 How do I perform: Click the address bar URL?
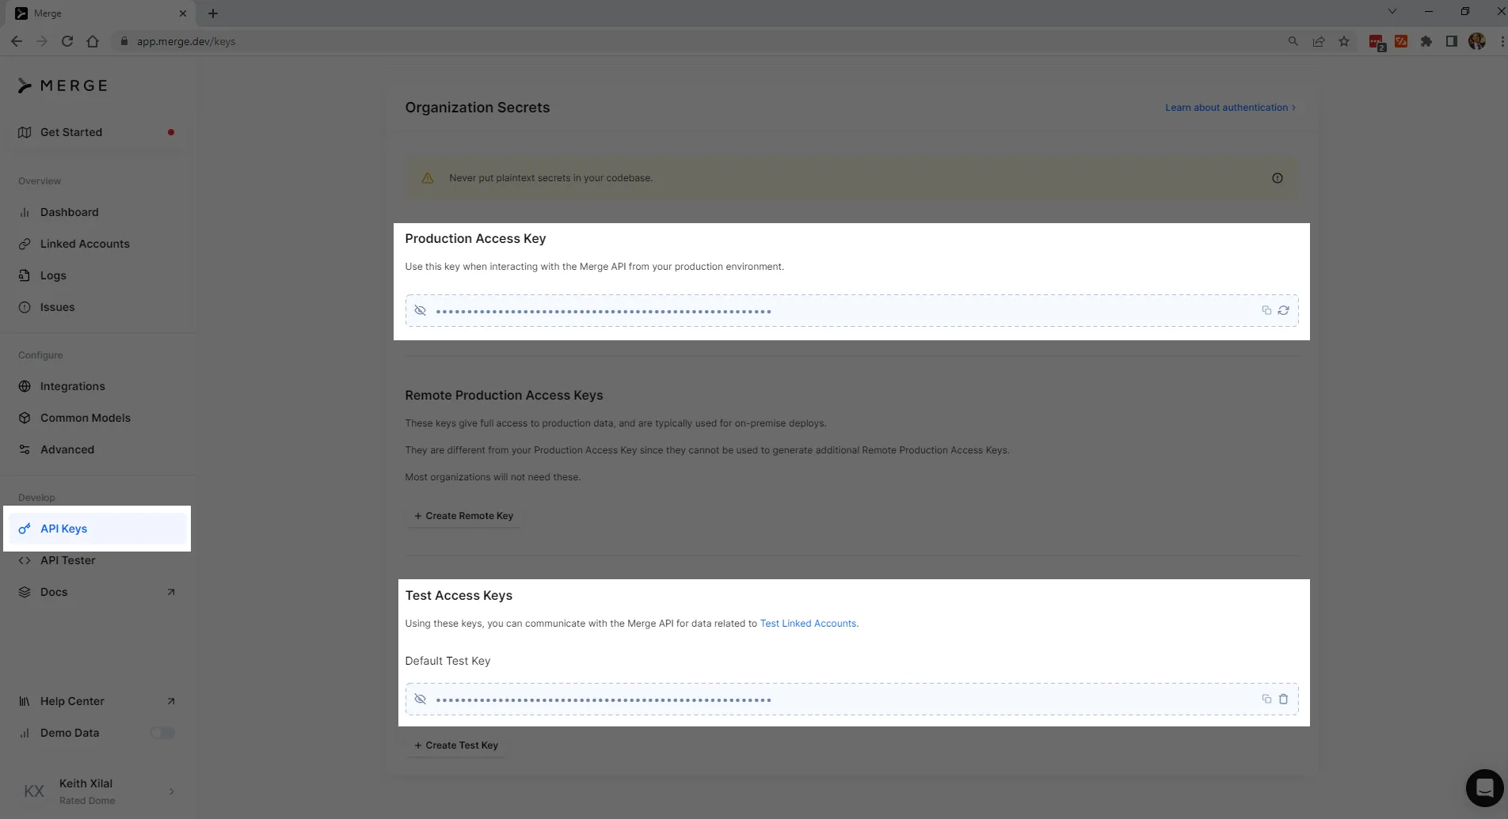pyautogui.click(x=186, y=41)
